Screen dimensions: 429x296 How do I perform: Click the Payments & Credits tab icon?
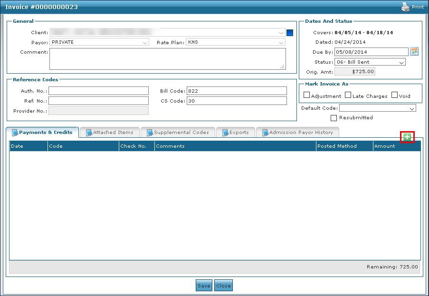click(x=15, y=133)
